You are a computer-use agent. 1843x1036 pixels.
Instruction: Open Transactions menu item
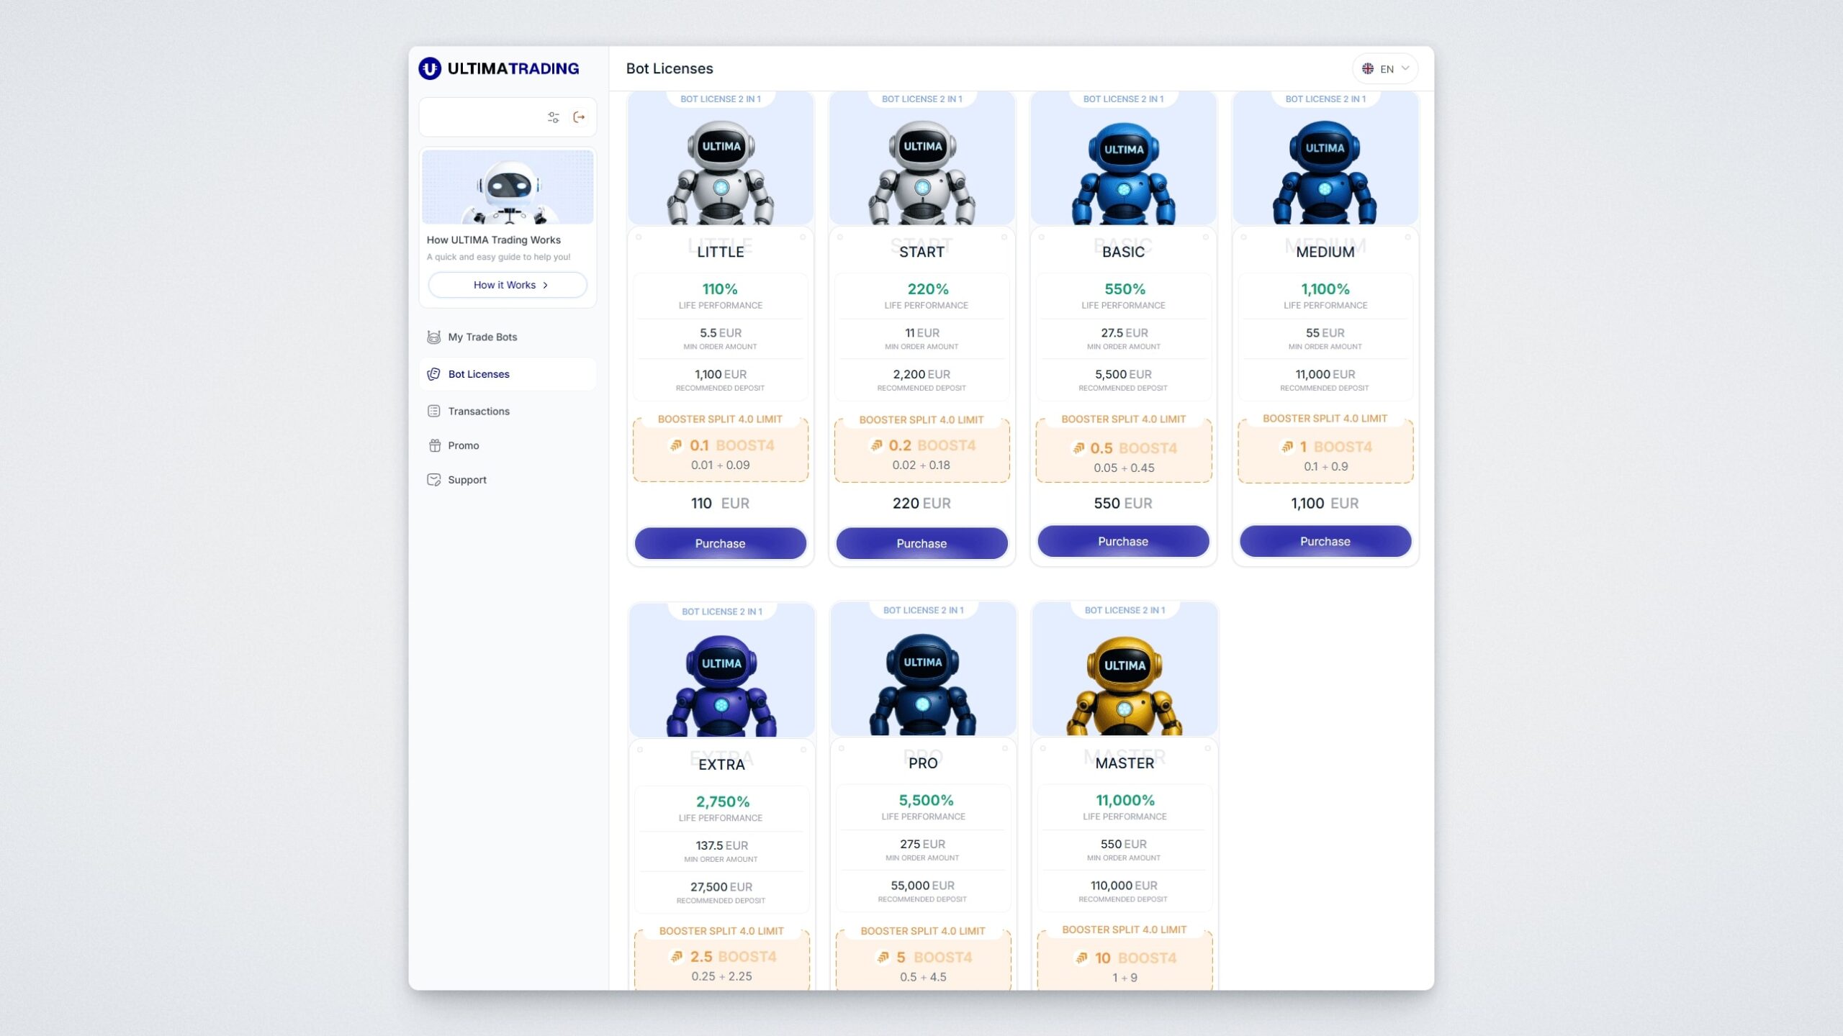point(508,411)
